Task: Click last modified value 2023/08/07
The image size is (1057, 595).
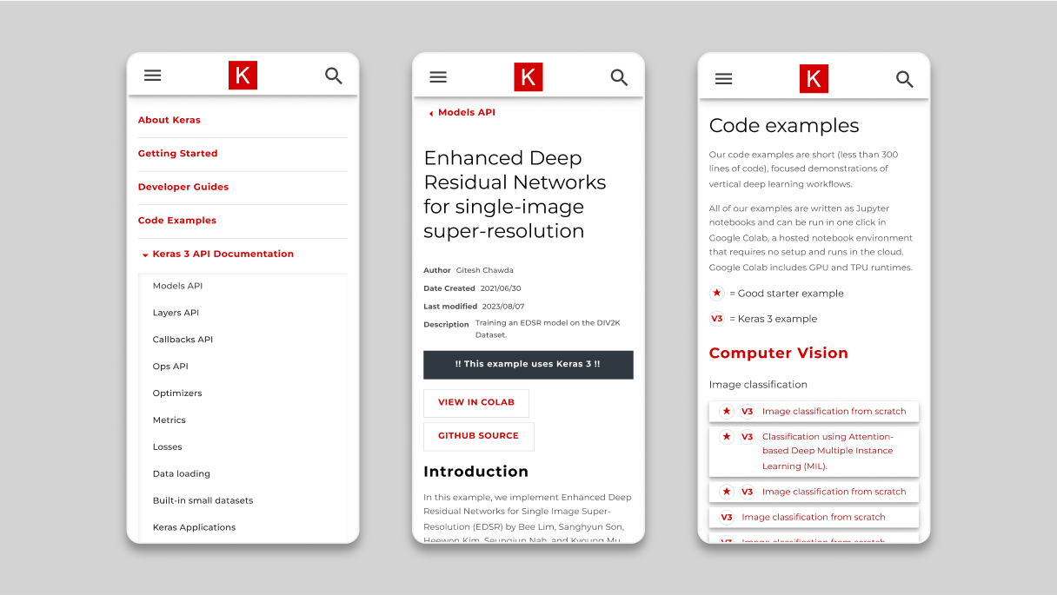Action: (502, 307)
